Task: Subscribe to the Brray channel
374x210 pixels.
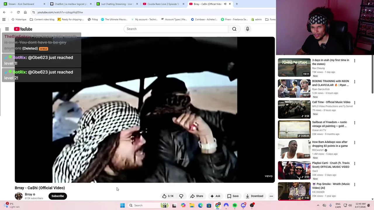Action: pyautogui.click(x=58, y=196)
